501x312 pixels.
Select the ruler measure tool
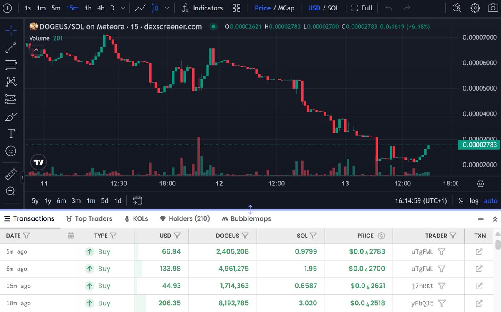click(x=11, y=174)
